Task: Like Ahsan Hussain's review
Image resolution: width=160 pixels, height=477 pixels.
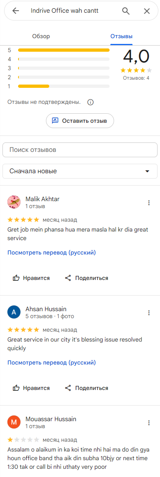Action: coord(31,388)
